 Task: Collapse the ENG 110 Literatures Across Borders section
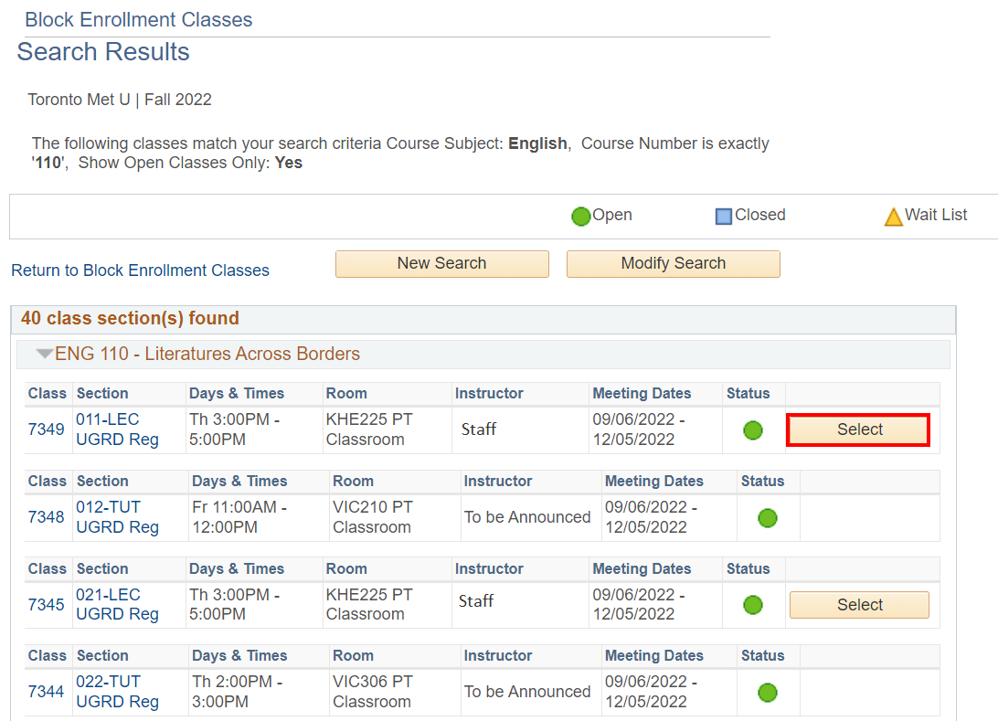pyautogui.click(x=44, y=355)
